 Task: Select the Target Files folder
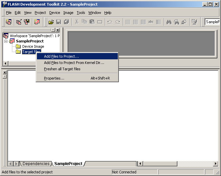click(x=32, y=52)
